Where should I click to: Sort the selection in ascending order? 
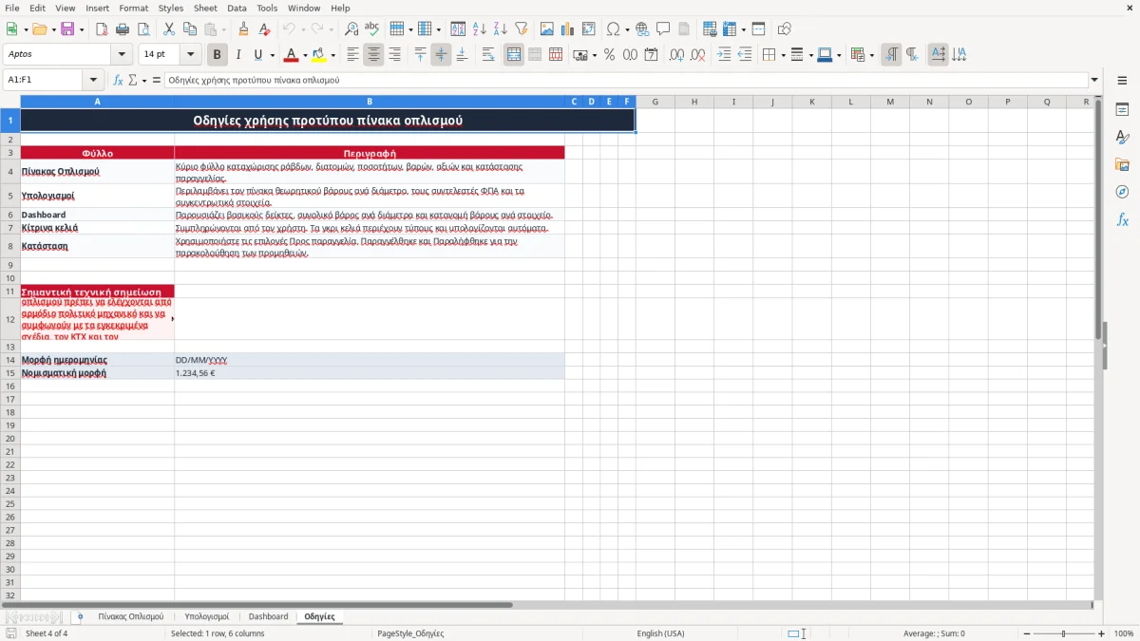pos(480,29)
